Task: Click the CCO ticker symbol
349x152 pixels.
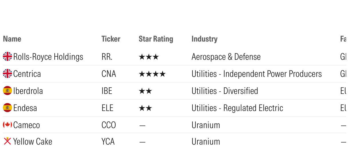Action: (x=108, y=125)
